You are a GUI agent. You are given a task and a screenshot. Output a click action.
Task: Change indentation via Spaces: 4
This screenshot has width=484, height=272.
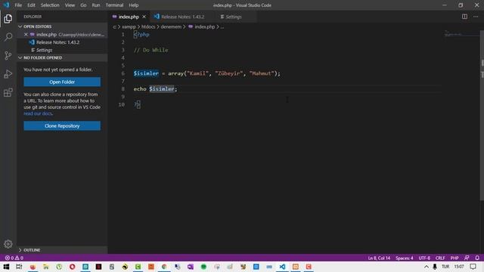tap(405, 258)
